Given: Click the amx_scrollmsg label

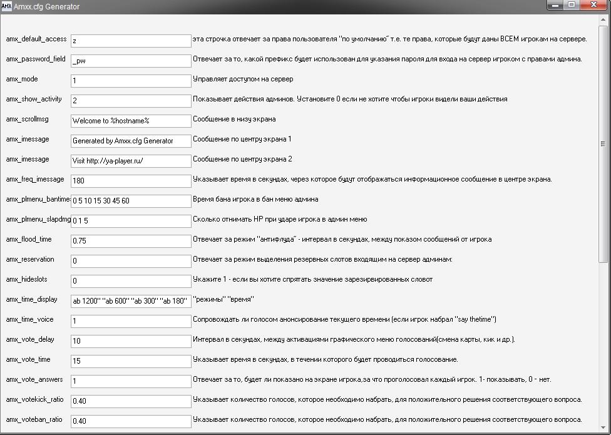Looking at the screenshot, I should pos(28,119).
